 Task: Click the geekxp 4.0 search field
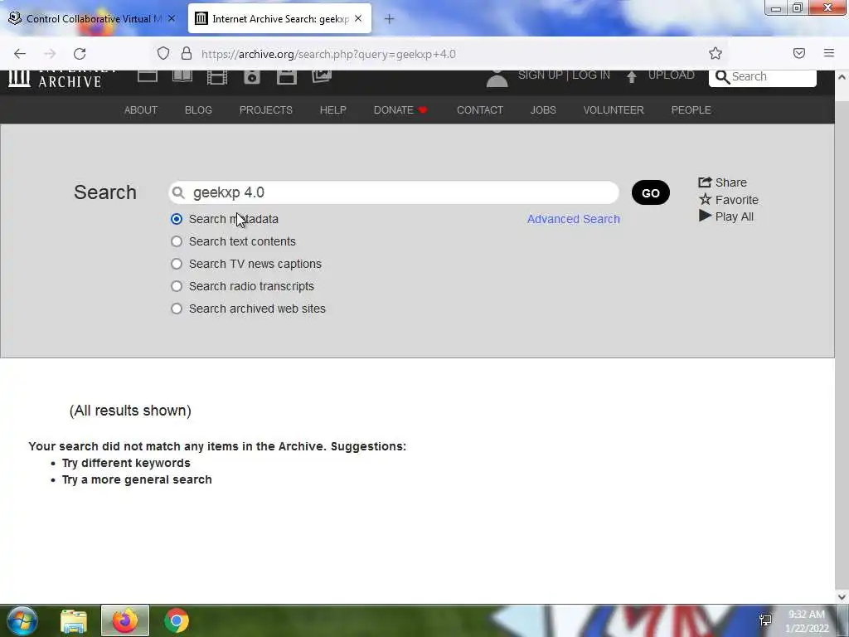click(x=394, y=192)
